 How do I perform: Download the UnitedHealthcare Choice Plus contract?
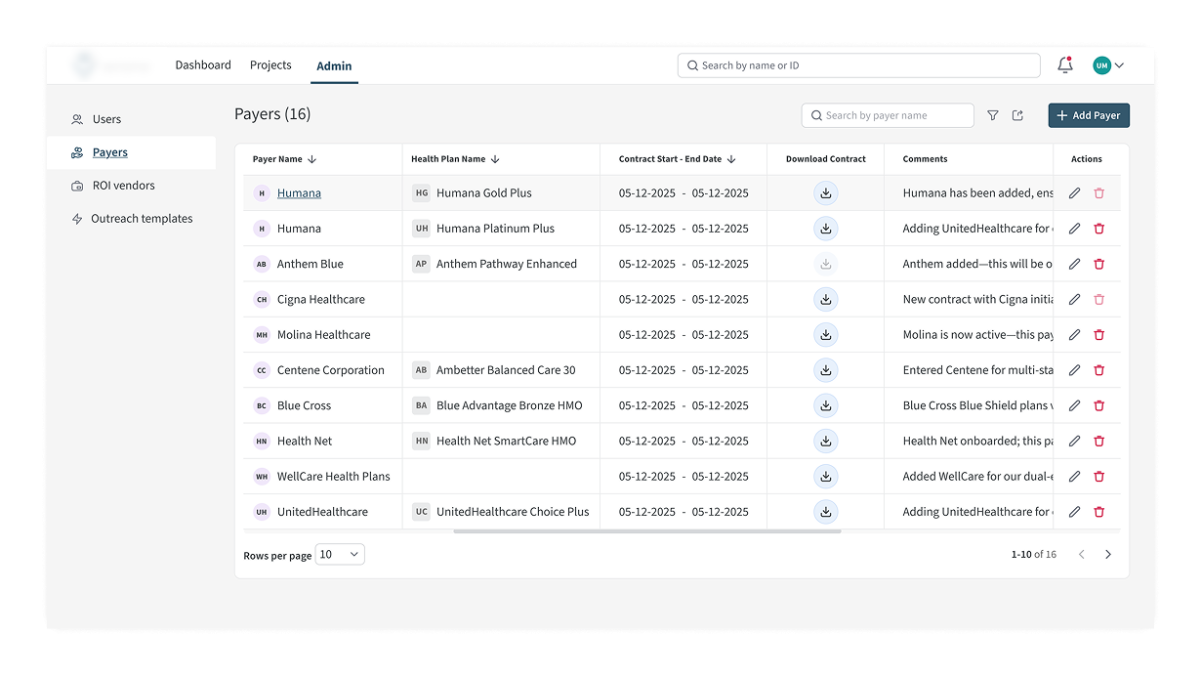click(x=825, y=512)
